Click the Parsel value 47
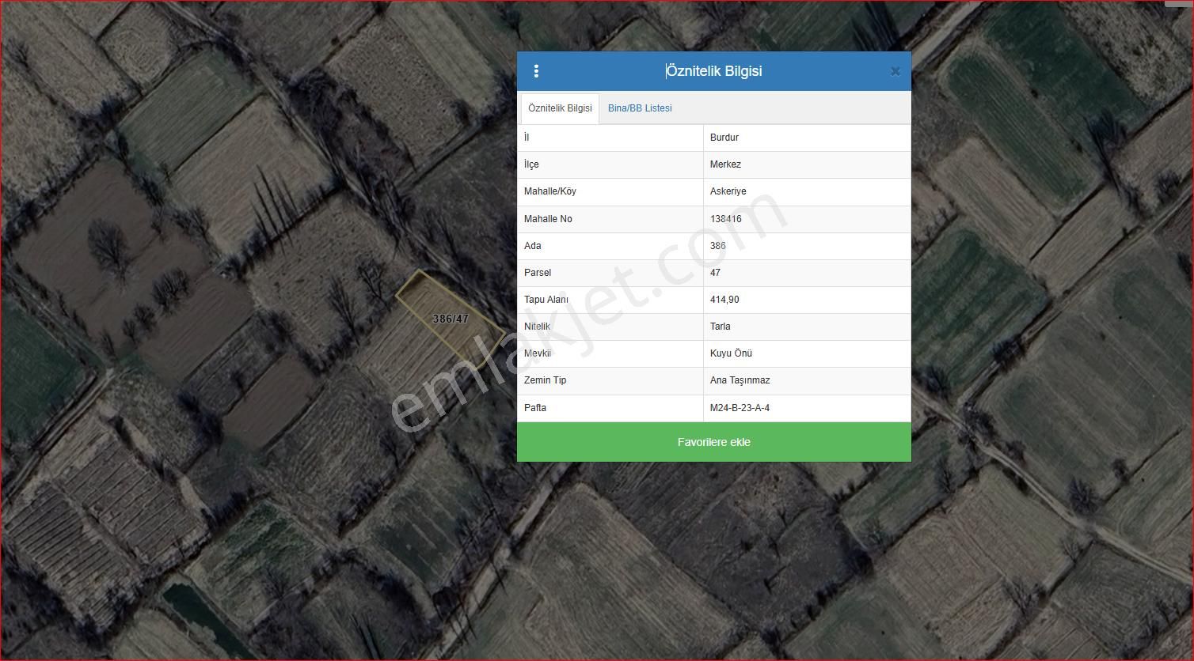 tap(715, 273)
